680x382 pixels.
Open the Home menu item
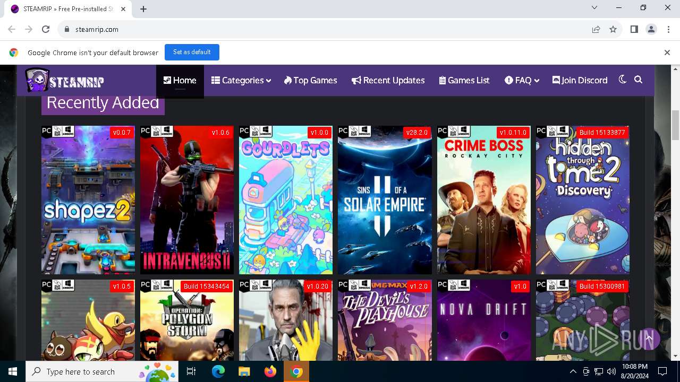pos(180,81)
